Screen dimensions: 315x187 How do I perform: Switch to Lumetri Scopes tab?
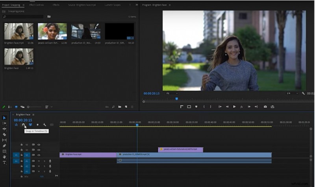113,5
